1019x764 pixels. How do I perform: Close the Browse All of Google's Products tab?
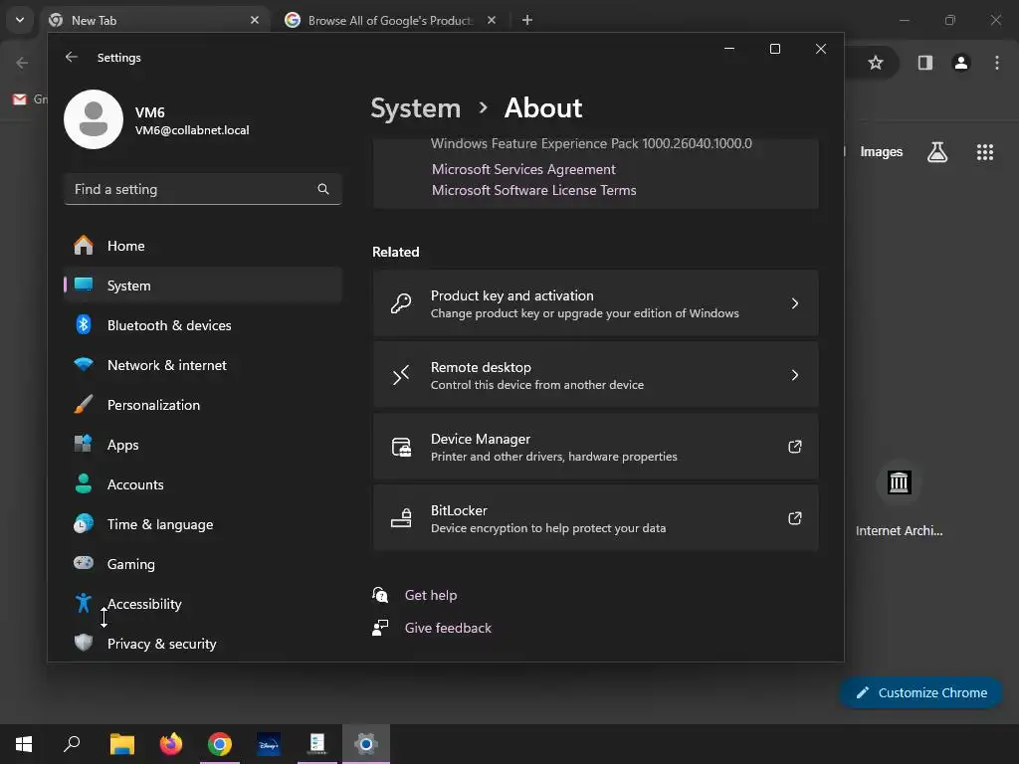point(492,20)
